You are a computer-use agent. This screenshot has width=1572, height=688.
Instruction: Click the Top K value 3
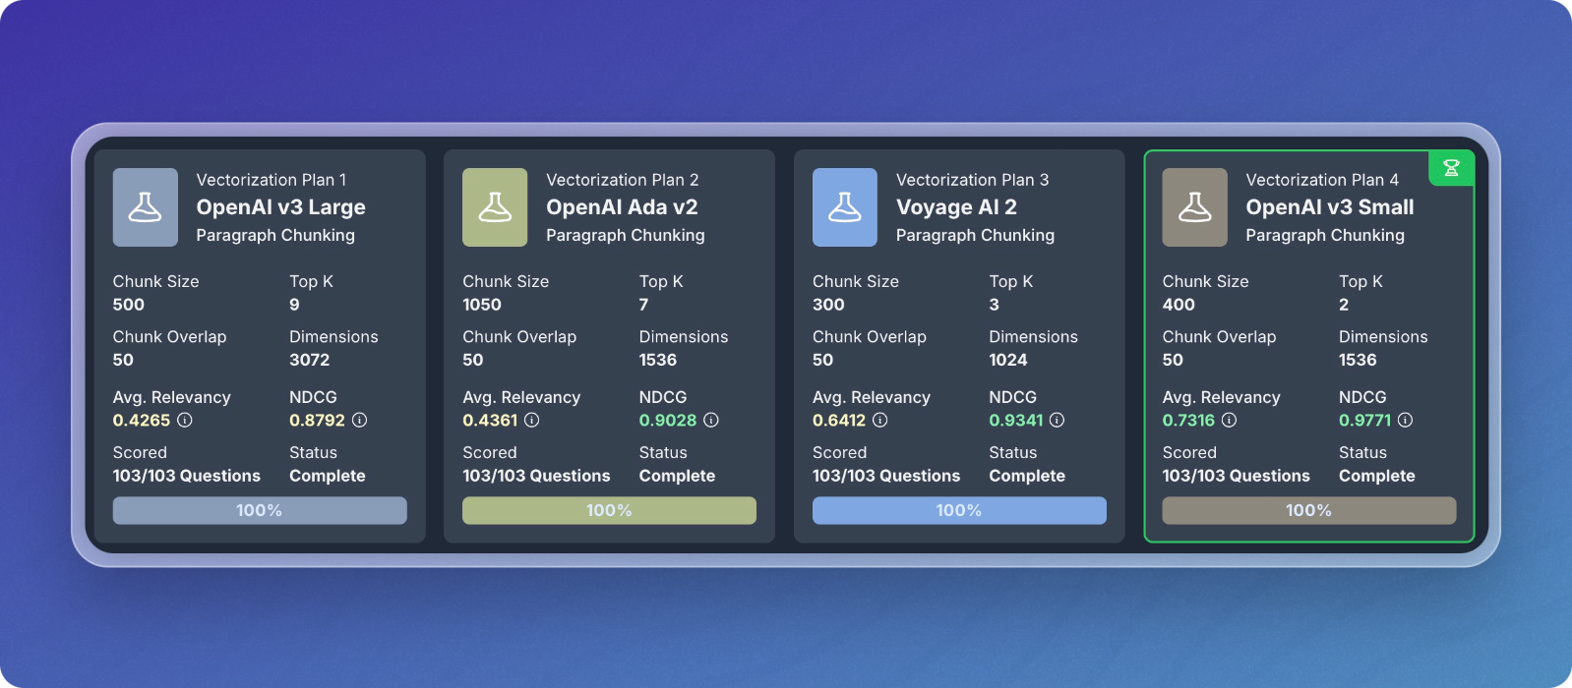[x=995, y=305]
